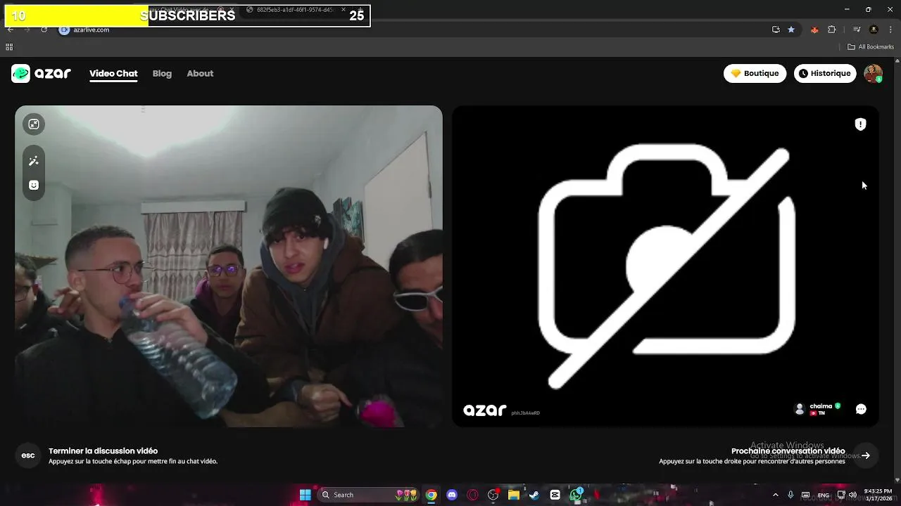View site information icon in address bar

pyautogui.click(x=64, y=30)
